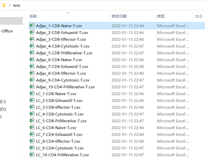205x160 pixels.
Task: Sort files by the 修改日期 column header
Action: tap(119, 16)
